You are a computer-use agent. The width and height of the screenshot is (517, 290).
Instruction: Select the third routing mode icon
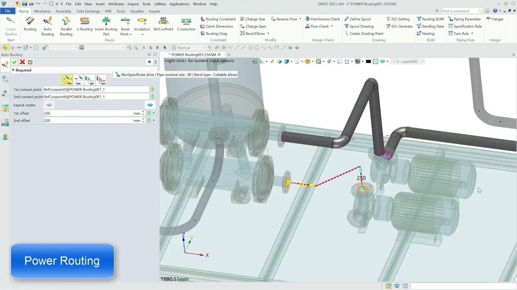pos(90,80)
